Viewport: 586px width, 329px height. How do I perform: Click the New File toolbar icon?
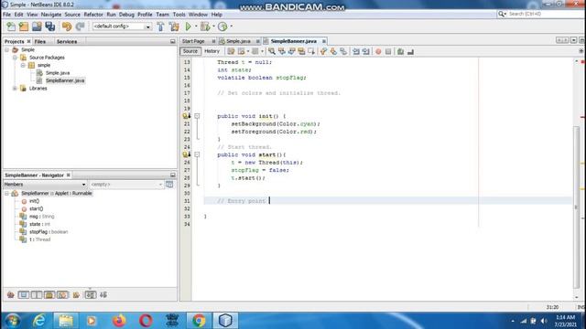[11, 27]
